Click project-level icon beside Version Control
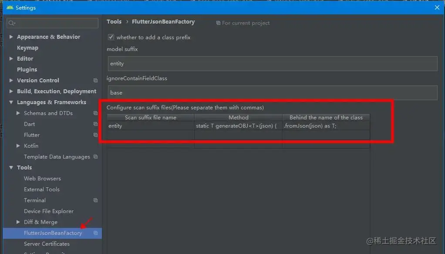 tap(96, 81)
